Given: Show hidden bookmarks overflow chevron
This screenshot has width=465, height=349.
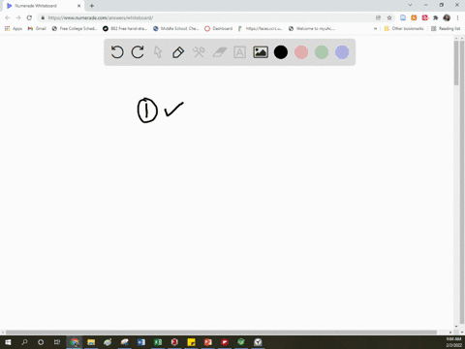Looking at the screenshot, I should tap(375, 28).
